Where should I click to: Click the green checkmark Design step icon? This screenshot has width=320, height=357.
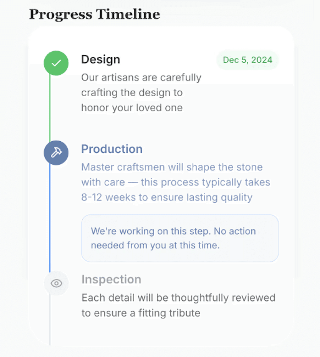pyautogui.click(x=56, y=63)
